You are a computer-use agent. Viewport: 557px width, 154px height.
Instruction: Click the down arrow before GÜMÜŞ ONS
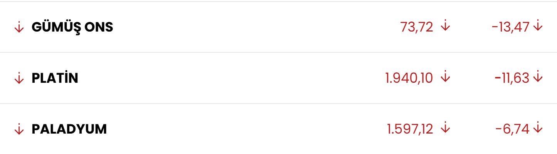(19, 27)
